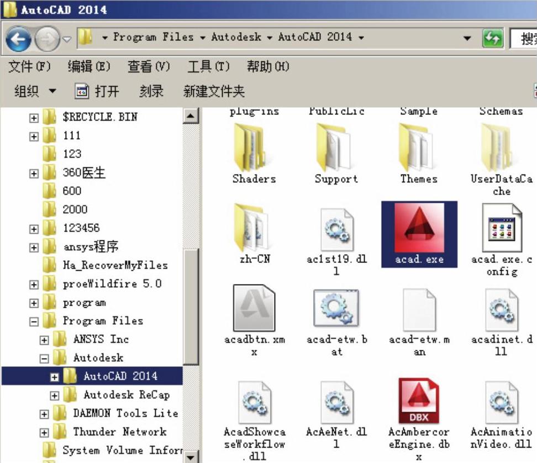The width and height of the screenshot is (537, 463).
Task: Open the Shaders folder icon
Action: click(254, 147)
